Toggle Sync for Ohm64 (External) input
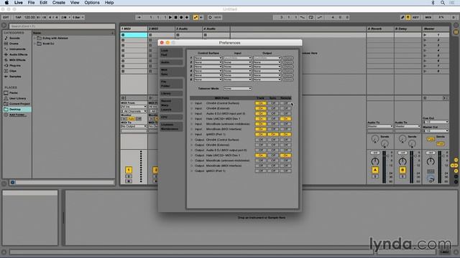Screen dimensions: 460x258 tap(273, 108)
